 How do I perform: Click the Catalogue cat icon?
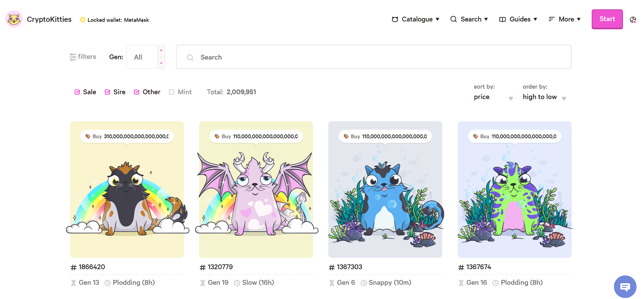pyautogui.click(x=395, y=19)
